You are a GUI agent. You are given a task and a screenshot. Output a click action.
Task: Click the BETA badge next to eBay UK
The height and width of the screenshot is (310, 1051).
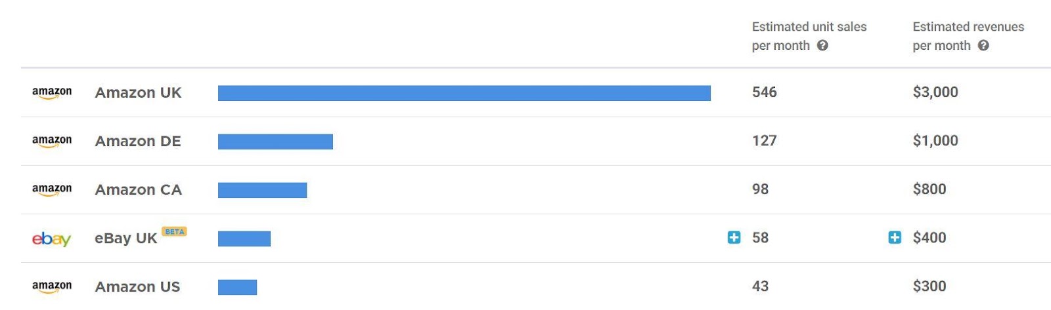(x=174, y=231)
